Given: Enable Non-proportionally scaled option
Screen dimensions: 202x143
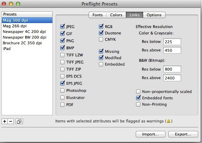Looking at the screenshot, I should pos(138,91).
